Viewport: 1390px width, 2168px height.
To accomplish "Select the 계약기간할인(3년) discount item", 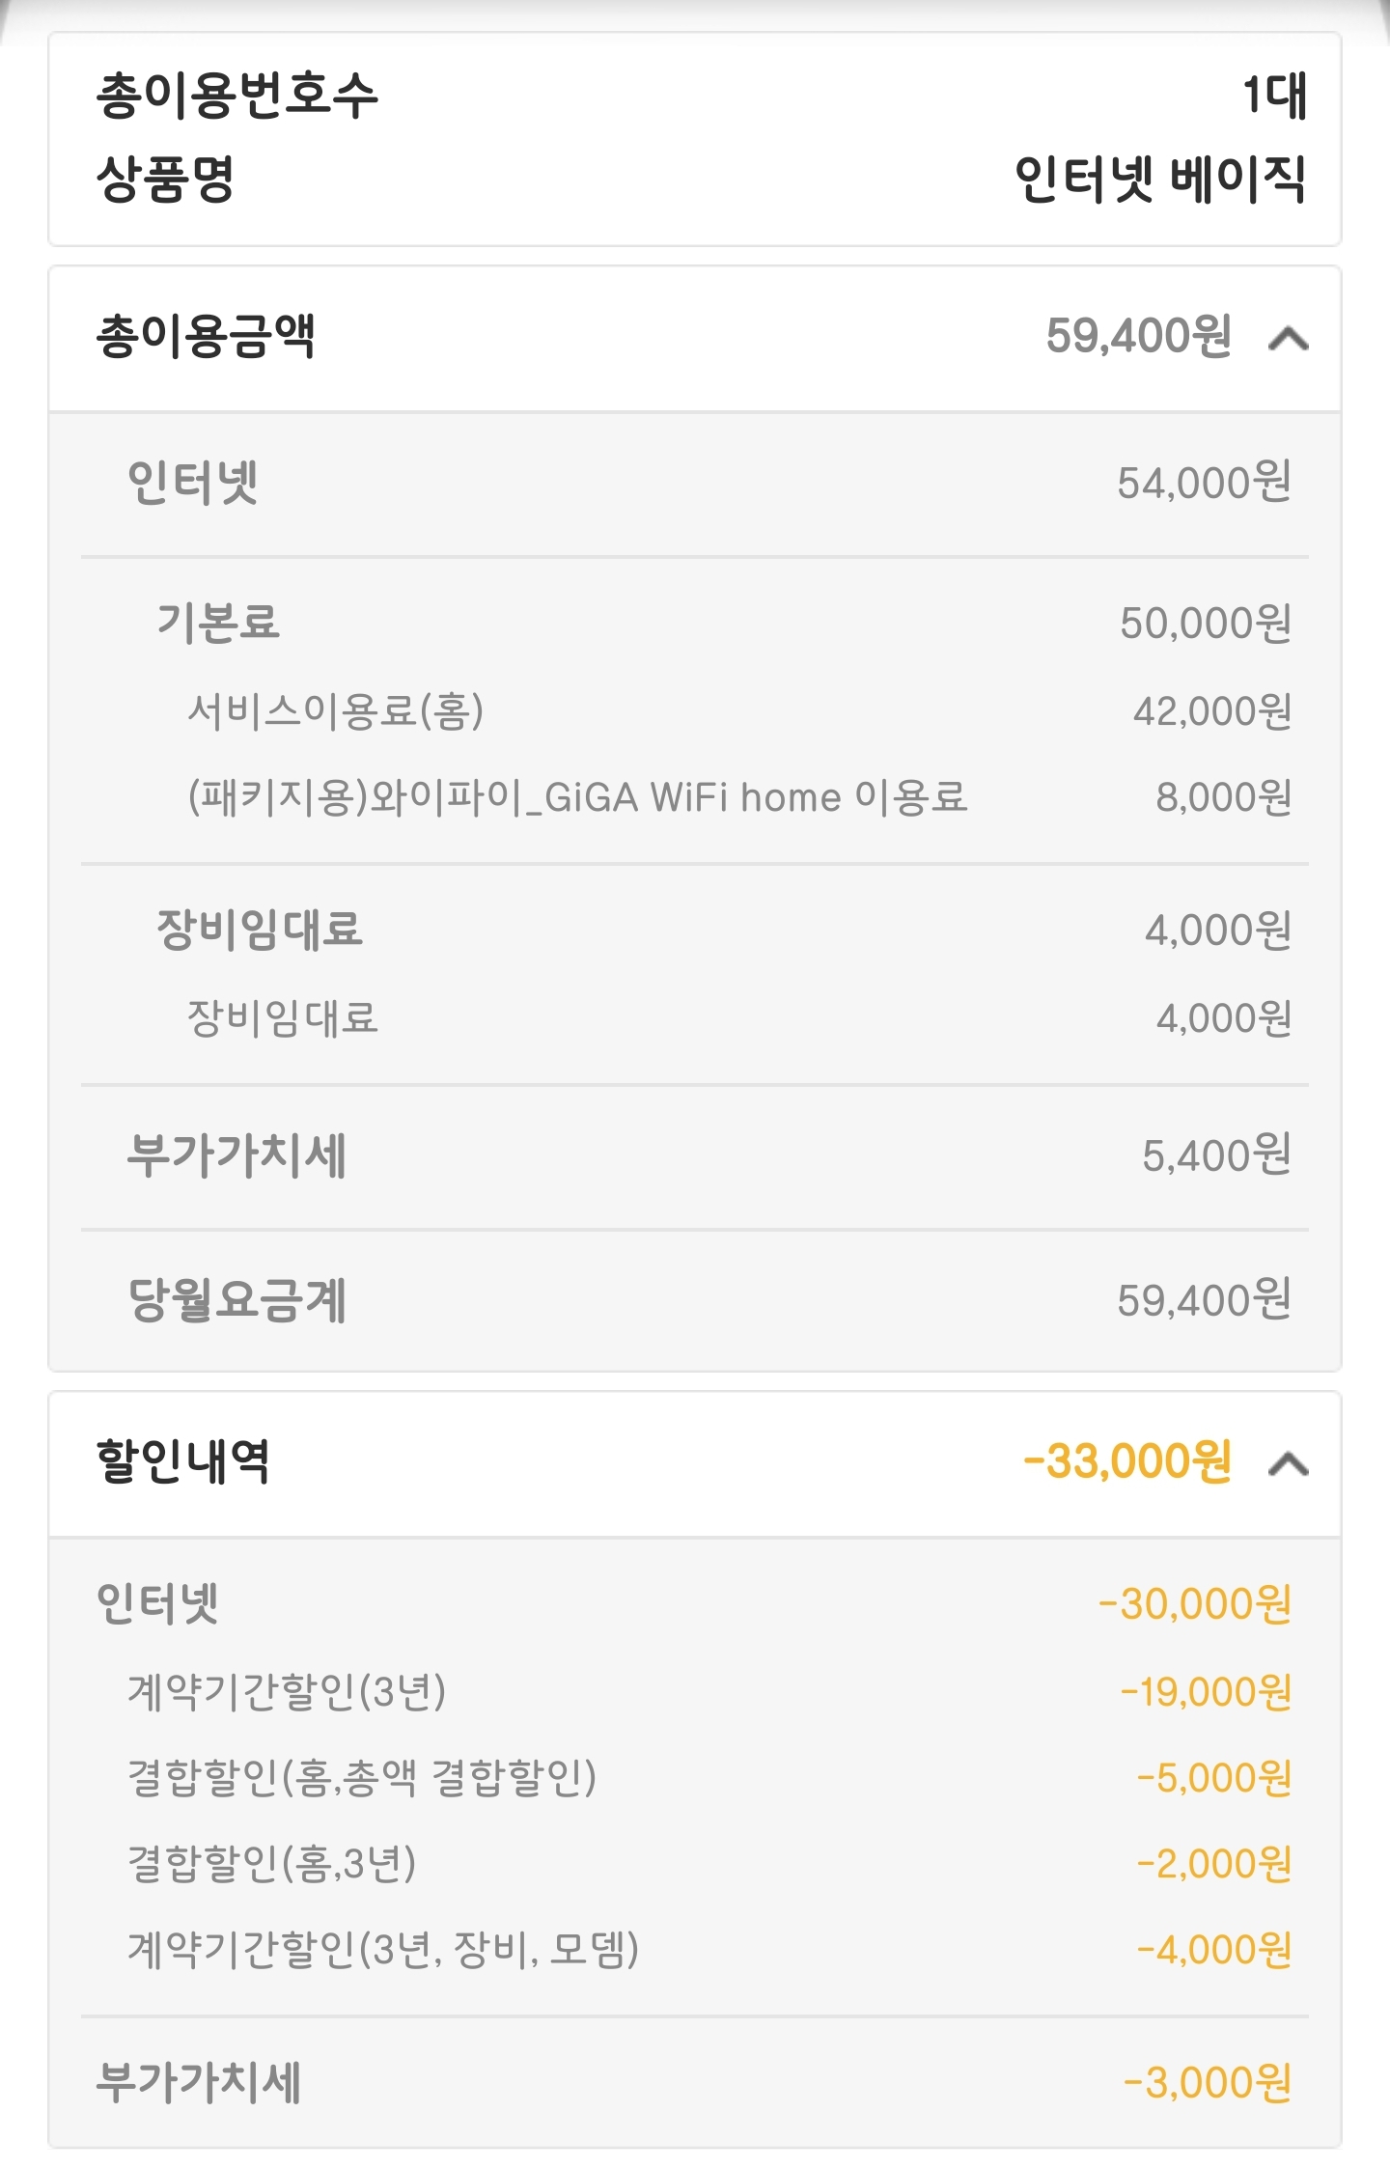I will coord(287,1691).
